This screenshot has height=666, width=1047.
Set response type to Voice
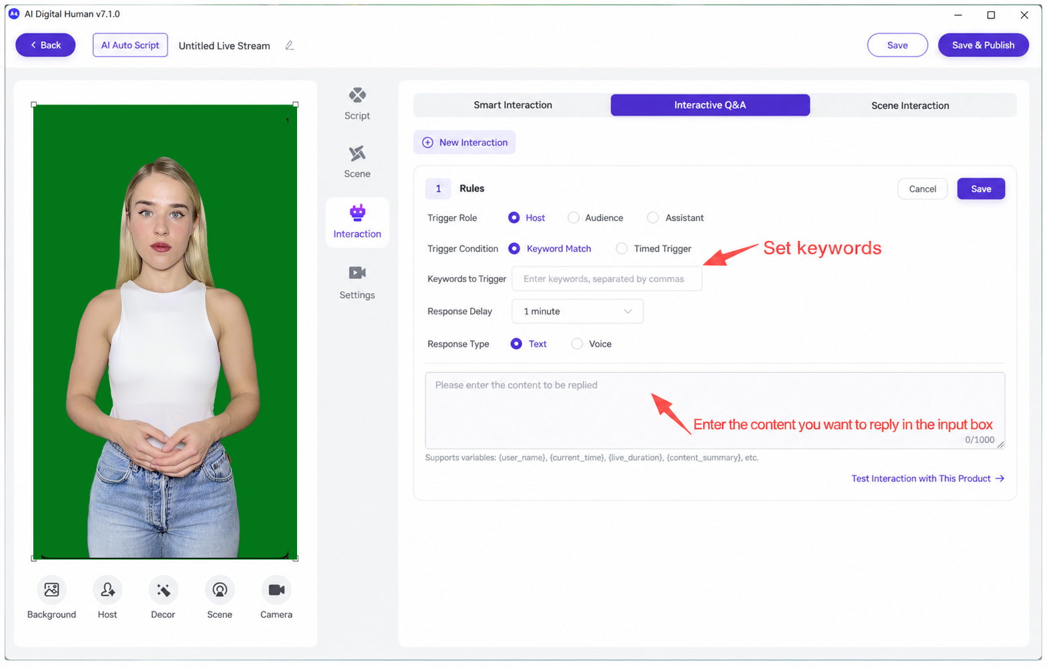coord(577,343)
